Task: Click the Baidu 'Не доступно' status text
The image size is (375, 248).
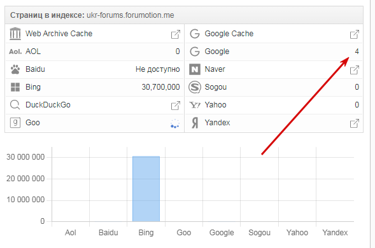Action: pos(158,69)
